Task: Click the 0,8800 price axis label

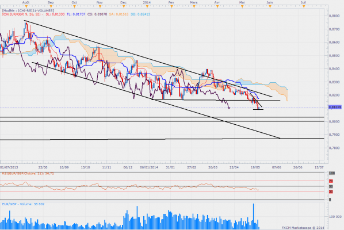Action: 334,16
